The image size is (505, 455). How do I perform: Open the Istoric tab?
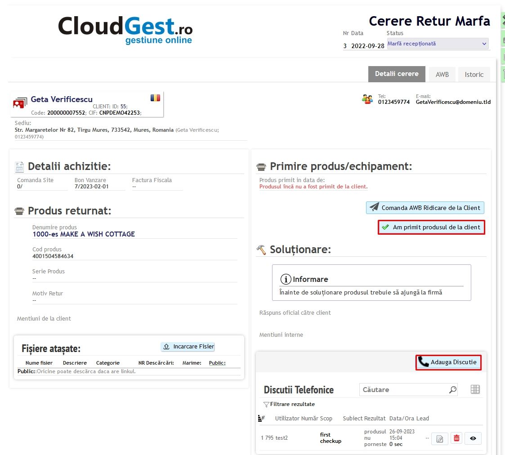474,74
